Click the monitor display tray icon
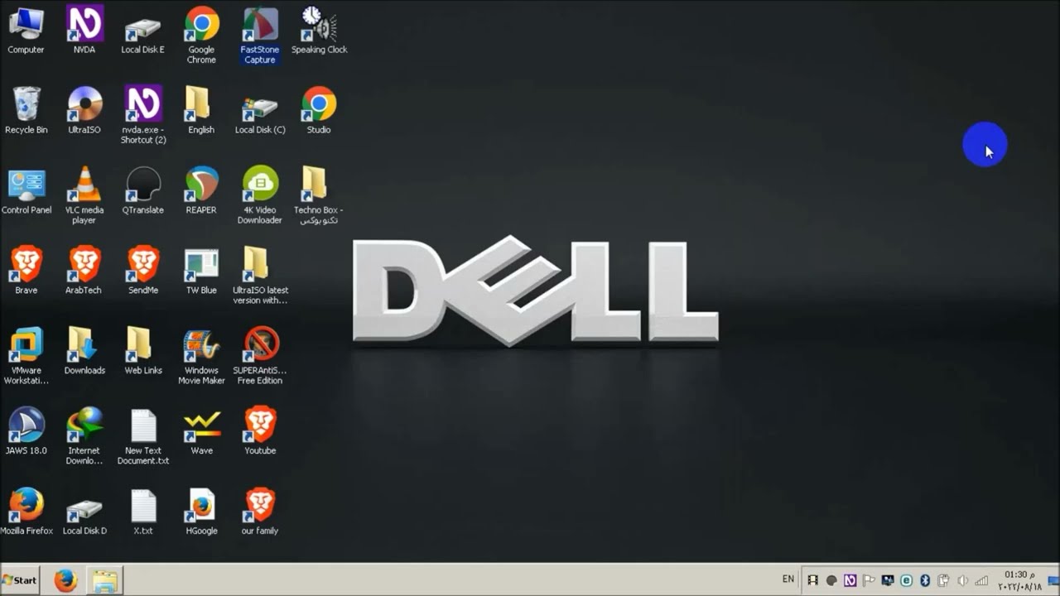Viewport: 1060px width, 596px height. 888,580
